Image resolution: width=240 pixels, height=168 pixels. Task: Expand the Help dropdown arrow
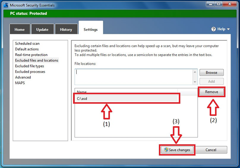(x=228, y=29)
